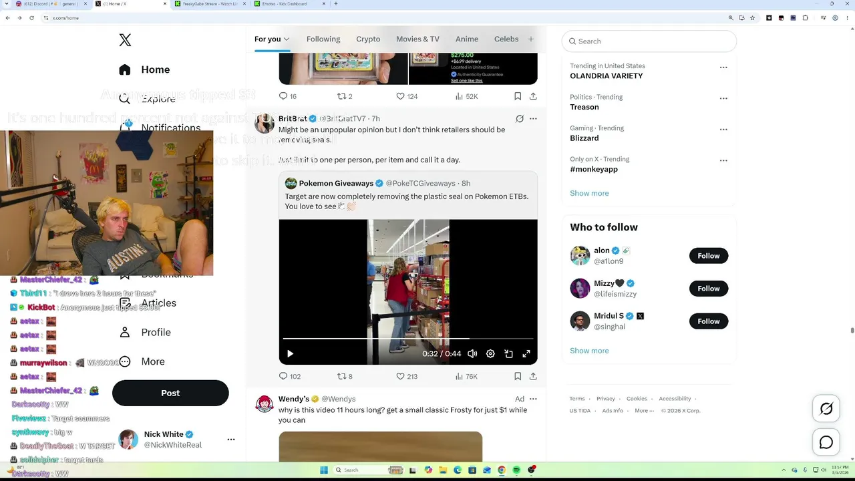
Task: Open the sidebar More menu
Action: coord(142,361)
